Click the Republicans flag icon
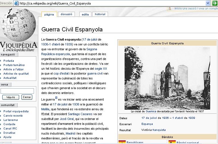218x144 pixels. [122, 142]
